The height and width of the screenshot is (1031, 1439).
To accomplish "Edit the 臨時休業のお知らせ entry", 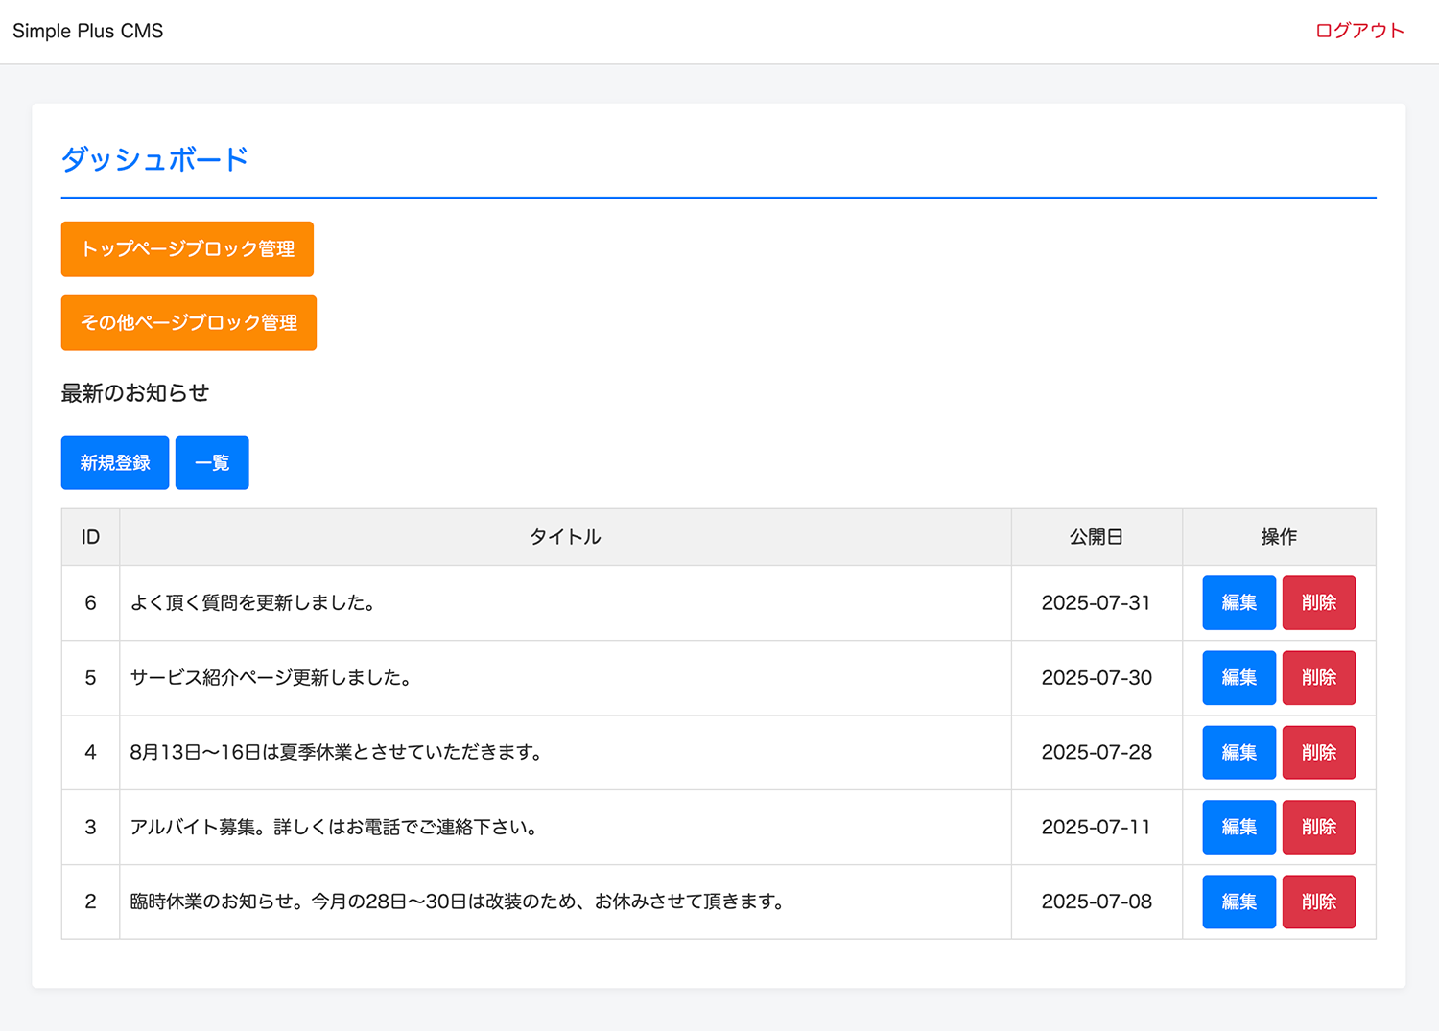I will pyautogui.click(x=1238, y=902).
